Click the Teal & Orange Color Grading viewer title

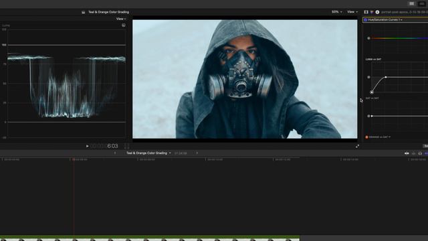point(108,12)
